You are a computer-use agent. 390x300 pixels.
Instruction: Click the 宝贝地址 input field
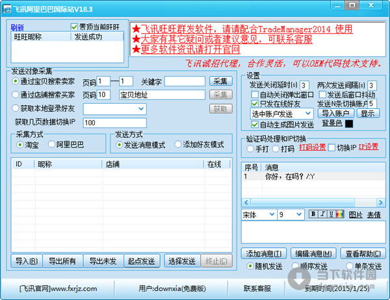[x=162, y=95]
